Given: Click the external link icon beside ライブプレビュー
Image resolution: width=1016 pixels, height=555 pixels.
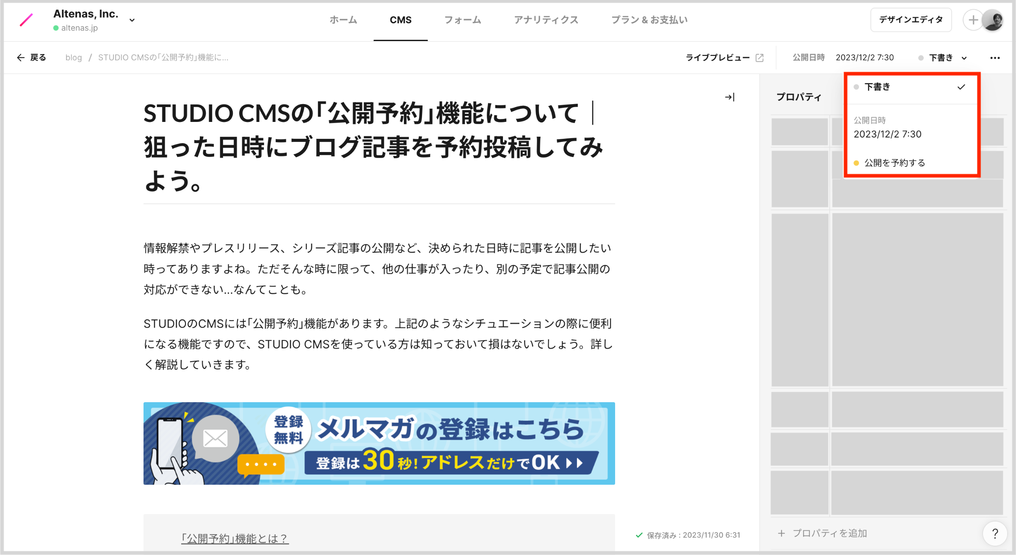Looking at the screenshot, I should [759, 58].
